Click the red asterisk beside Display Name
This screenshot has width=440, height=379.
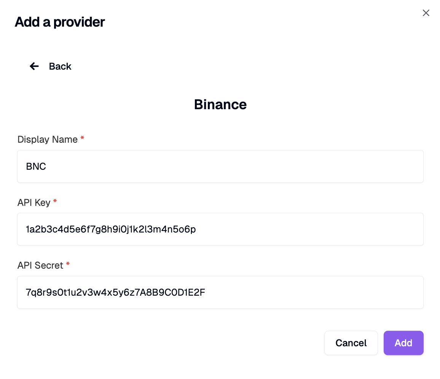point(82,138)
